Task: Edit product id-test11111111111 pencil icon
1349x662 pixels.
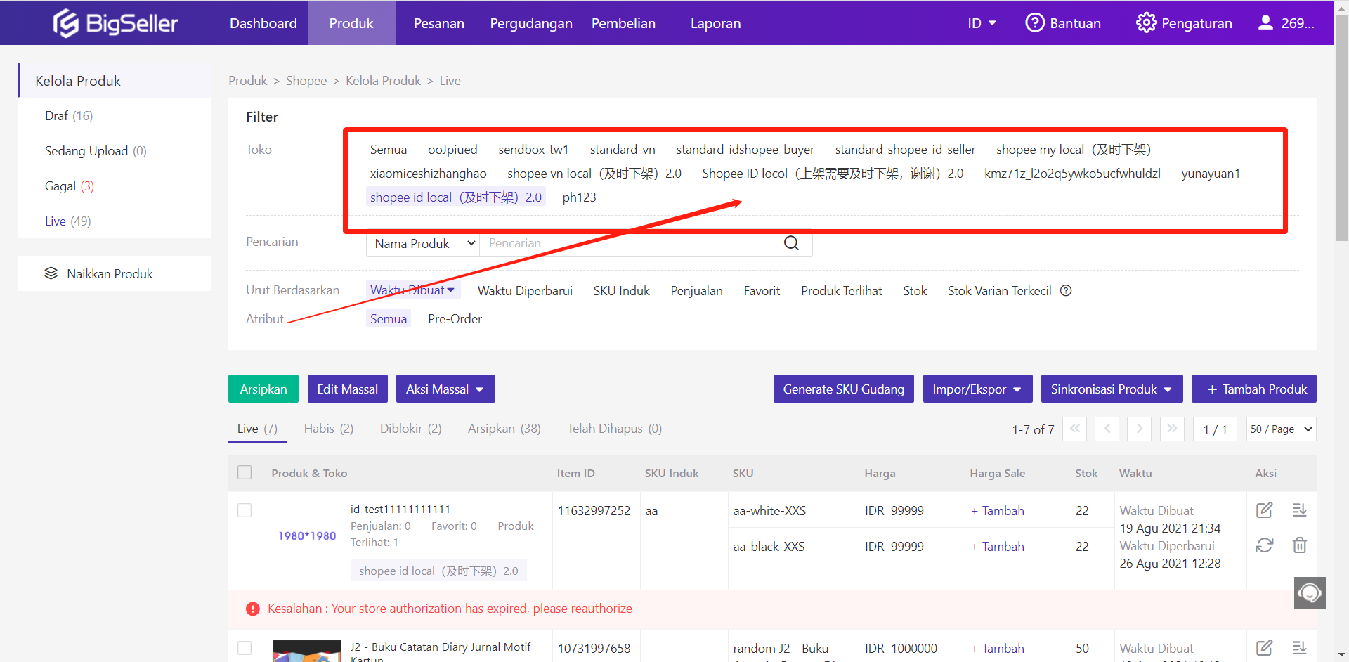Action: [x=1265, y=510]
